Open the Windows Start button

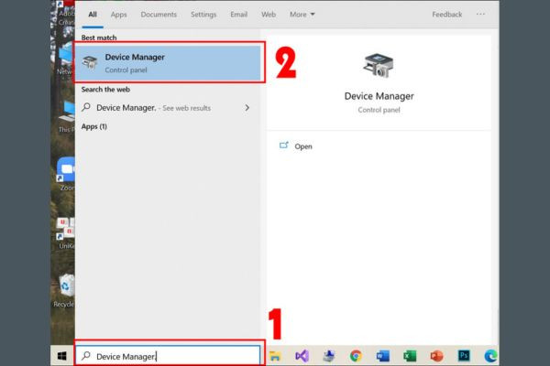pyautogui.click(x=62, y=356)
